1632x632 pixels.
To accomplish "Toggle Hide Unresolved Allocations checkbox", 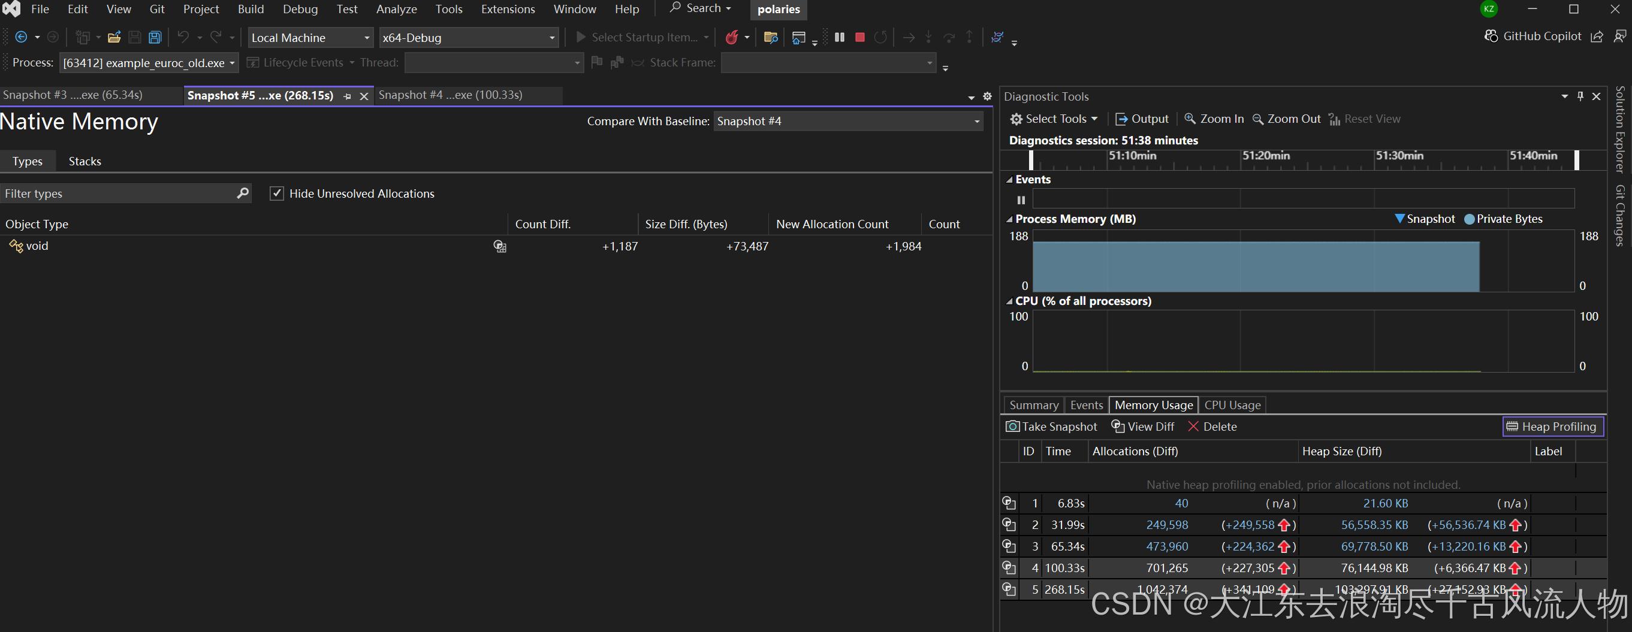I will pos(277,193).
